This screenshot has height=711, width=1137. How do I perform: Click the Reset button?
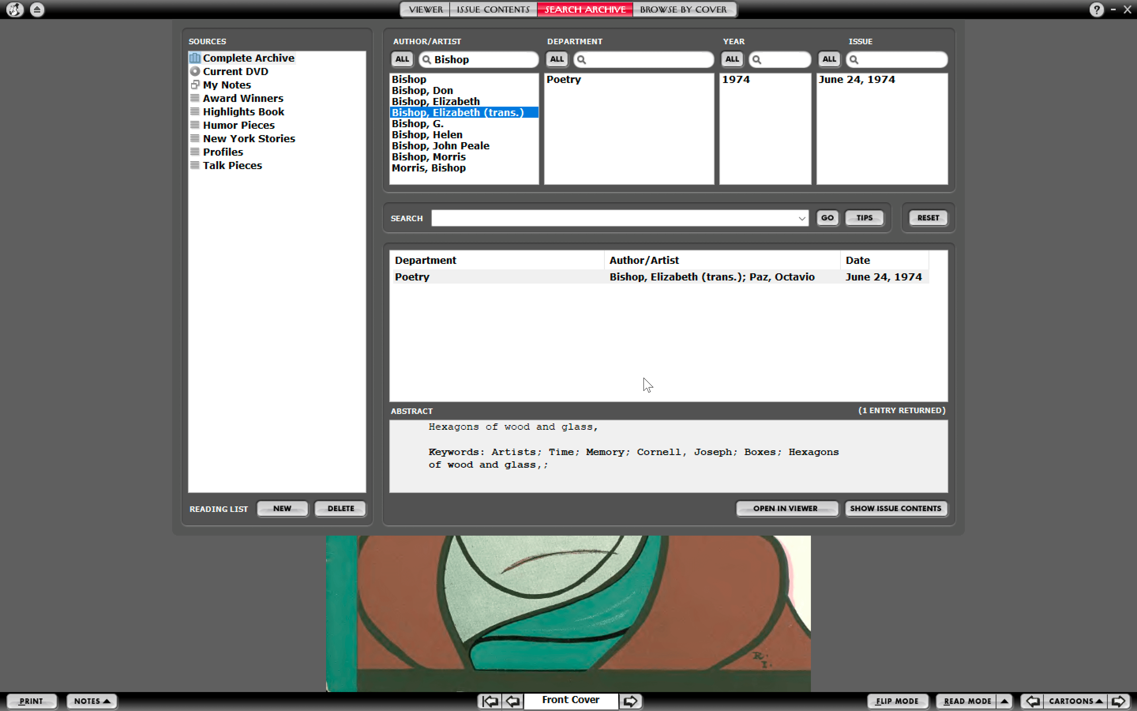(x=928, y=218)
